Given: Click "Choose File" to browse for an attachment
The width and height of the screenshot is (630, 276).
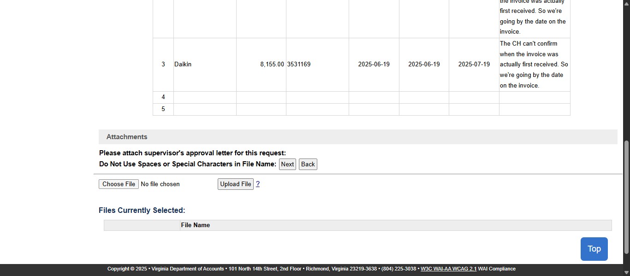Looking at the screenshot, I should coord(119,184).
